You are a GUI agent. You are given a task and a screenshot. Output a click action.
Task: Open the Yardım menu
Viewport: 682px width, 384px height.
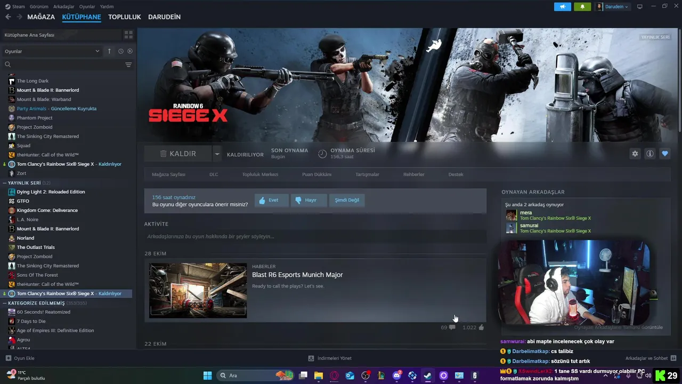coord(107,6)
